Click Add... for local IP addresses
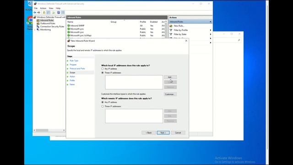The width and height of the screenshot is (293, 165). point(170,77)
